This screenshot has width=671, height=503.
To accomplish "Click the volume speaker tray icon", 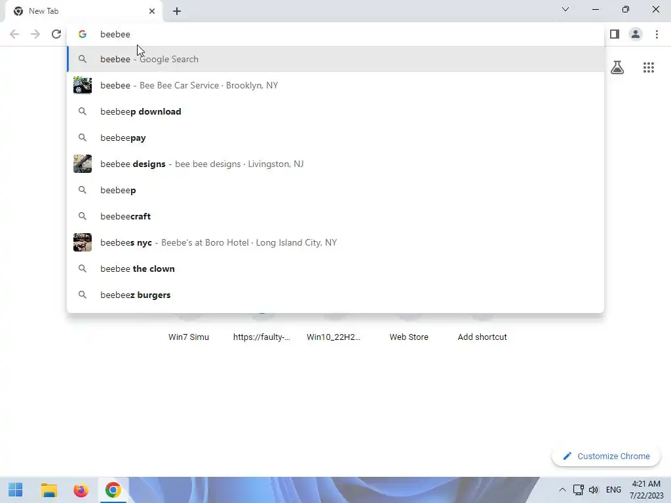I will point(594,490).
